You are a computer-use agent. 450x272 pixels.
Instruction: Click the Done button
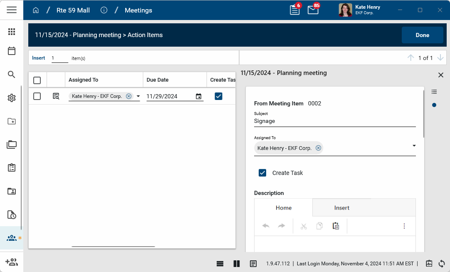(x=422, y=35)
